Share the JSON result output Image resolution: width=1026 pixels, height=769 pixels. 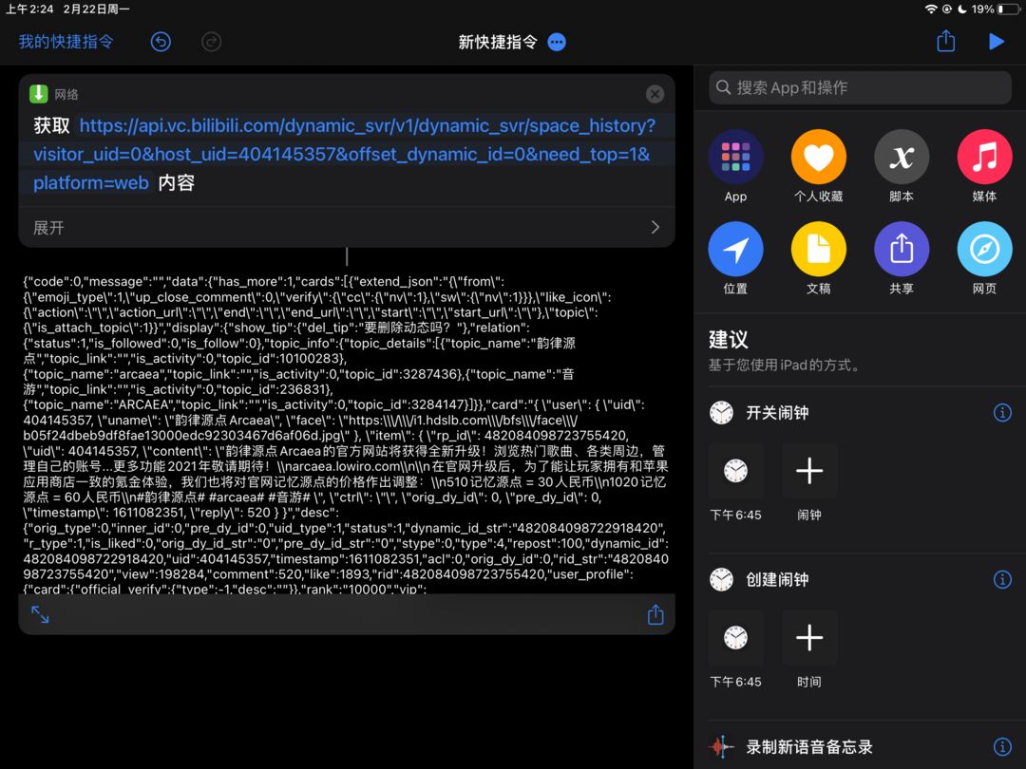(655, 614)
